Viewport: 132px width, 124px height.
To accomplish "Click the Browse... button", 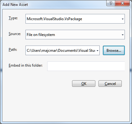I will click(114, 51).
